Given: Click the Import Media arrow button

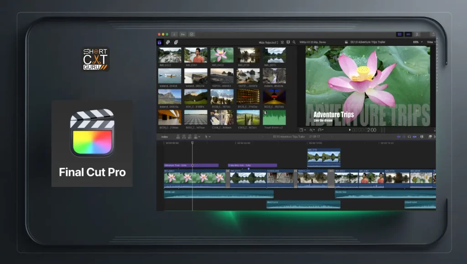Looking at the screenshot, I should 174,34.
